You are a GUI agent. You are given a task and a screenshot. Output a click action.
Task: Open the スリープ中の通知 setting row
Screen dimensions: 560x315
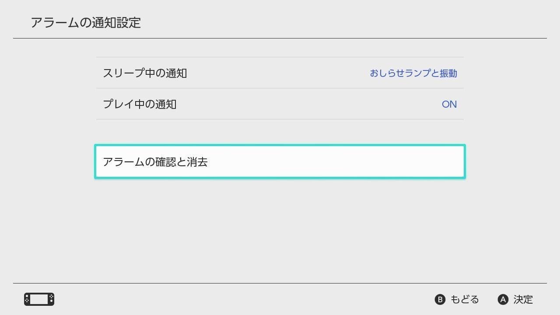tap(280, 73)
